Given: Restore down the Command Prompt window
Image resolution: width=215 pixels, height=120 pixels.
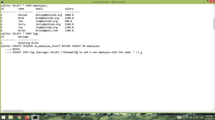Looking at the screenshot, I should pos(207,1).
